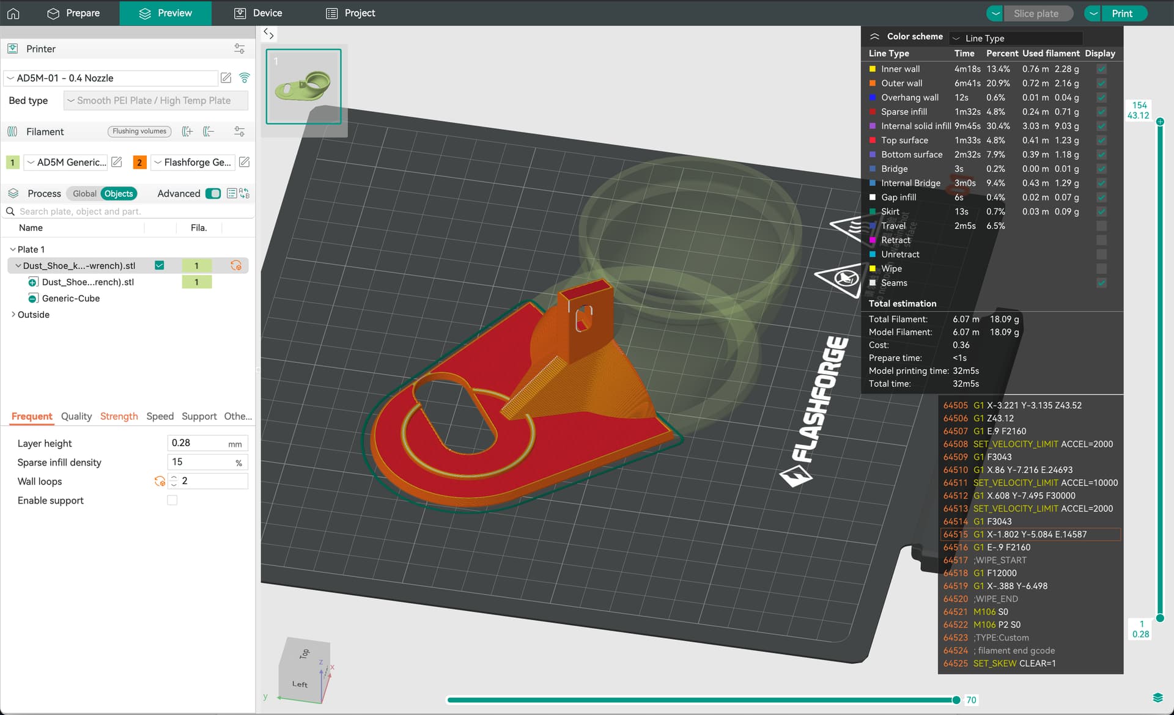The width and height of the screenshot is (1174, 715).
Task: Open the Color scheme Line Type dropdown
Action: tap(1015, 38)
